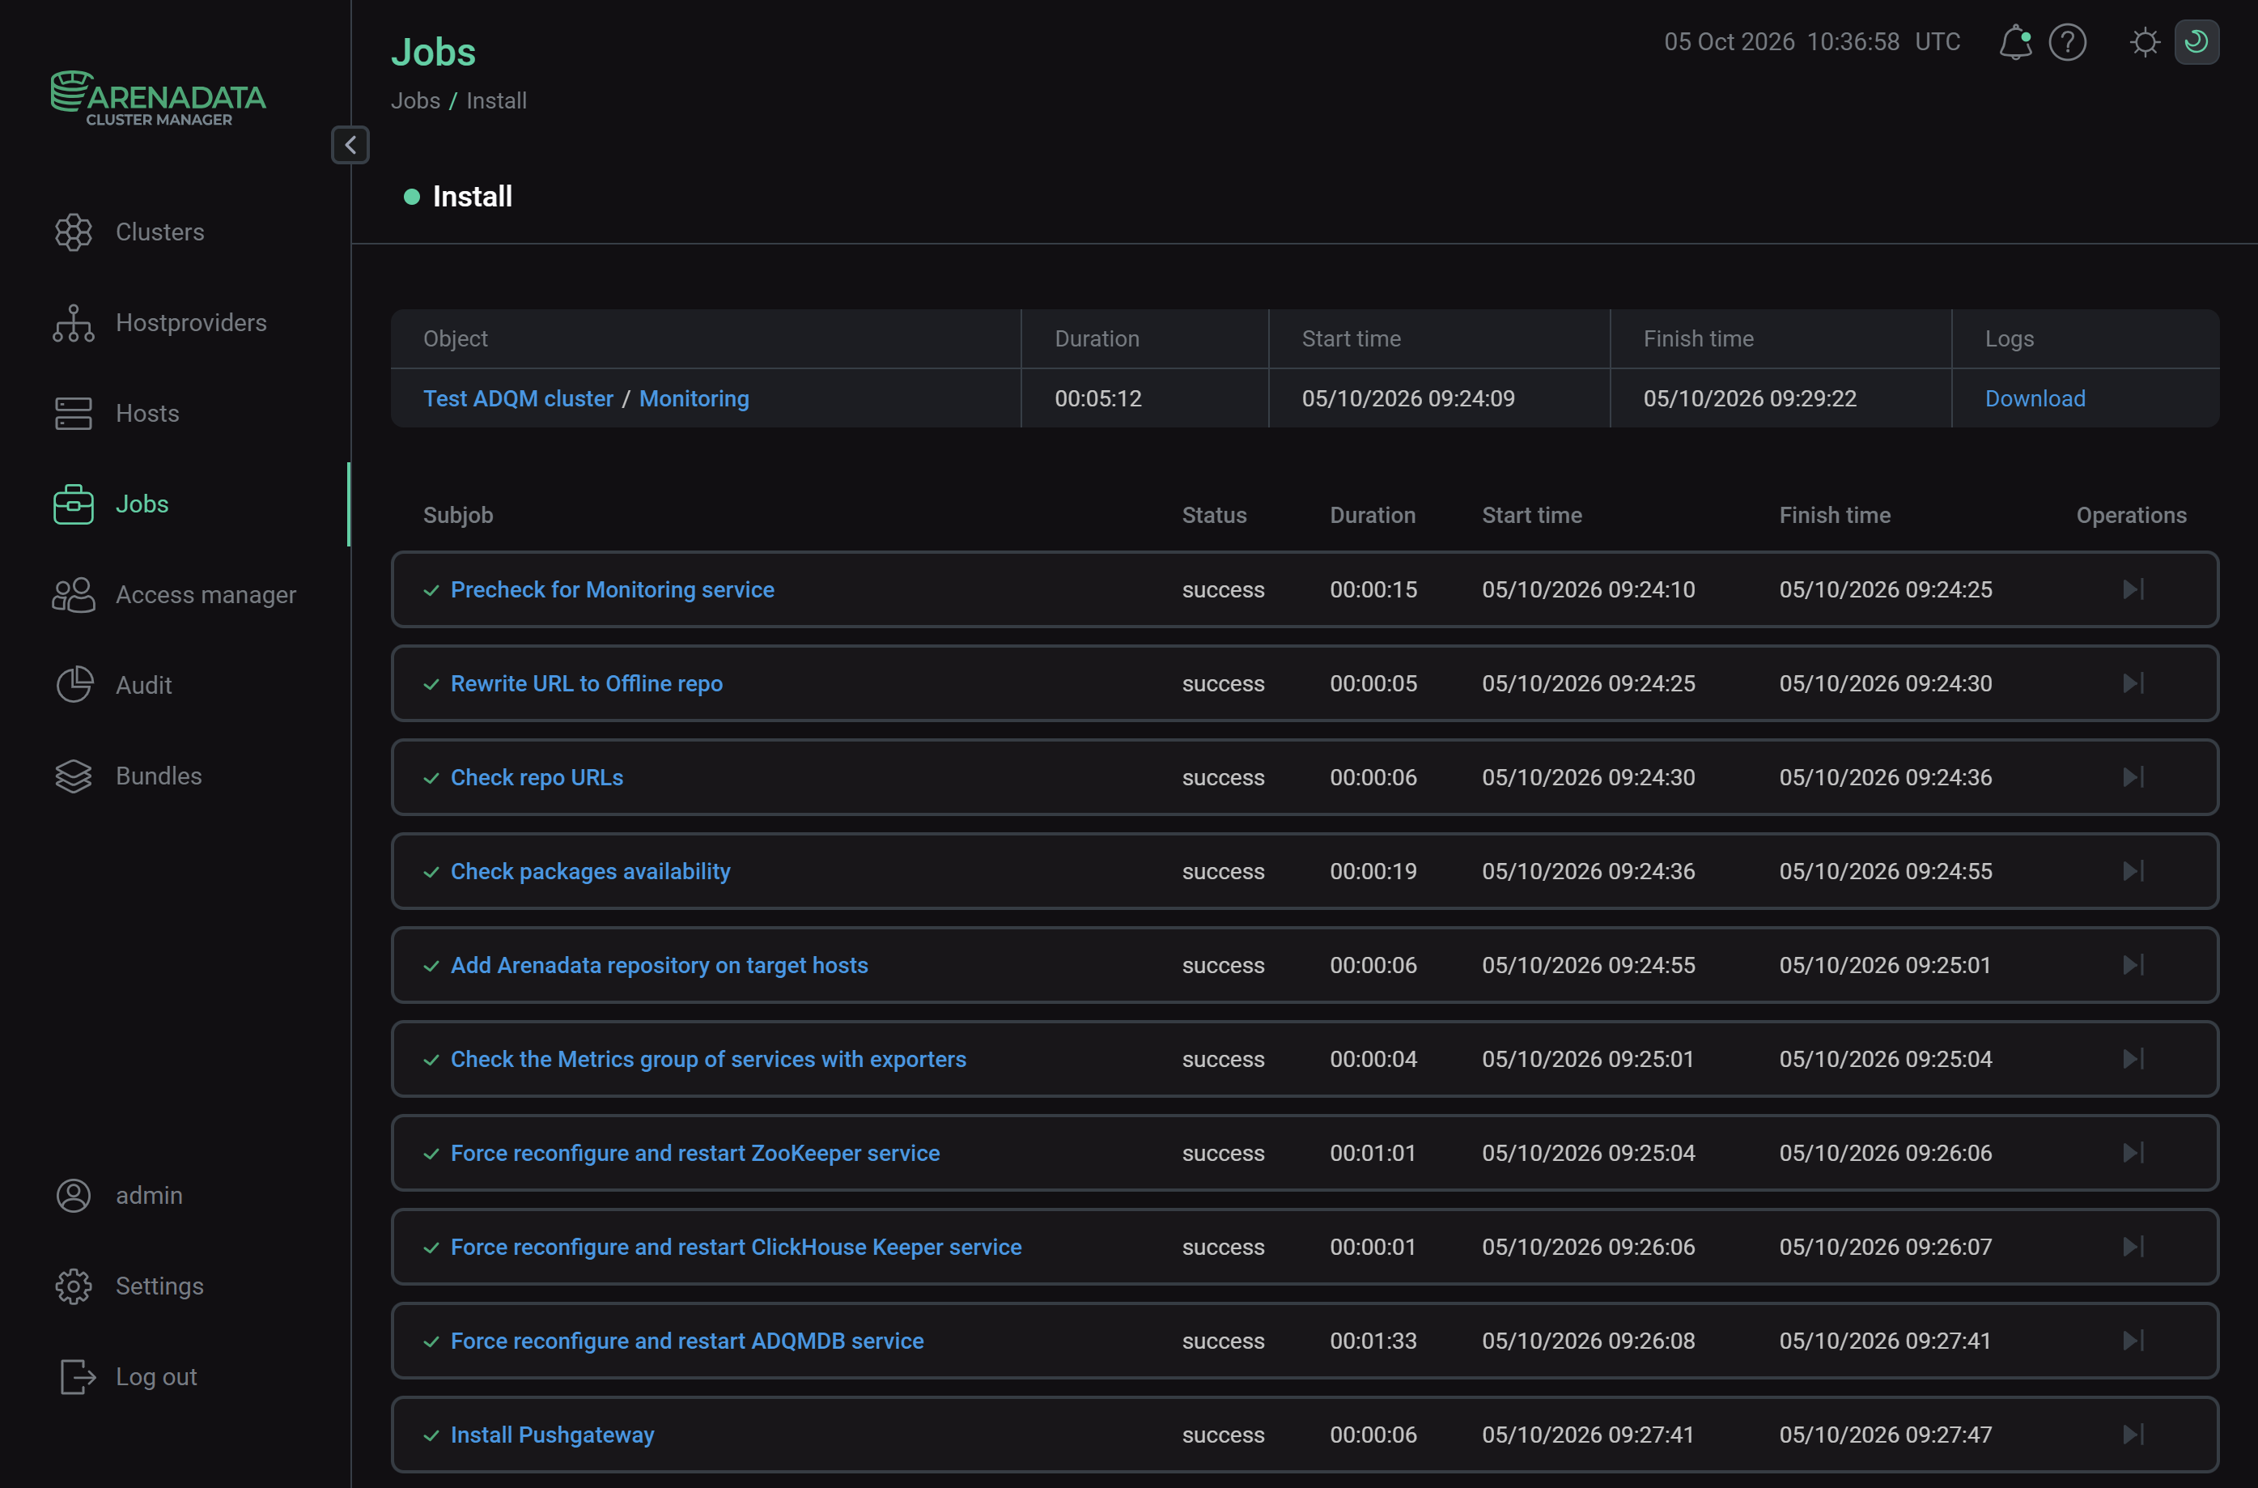Click job start time 05/10/2026 09:24:09

[x=1408, y=398]
